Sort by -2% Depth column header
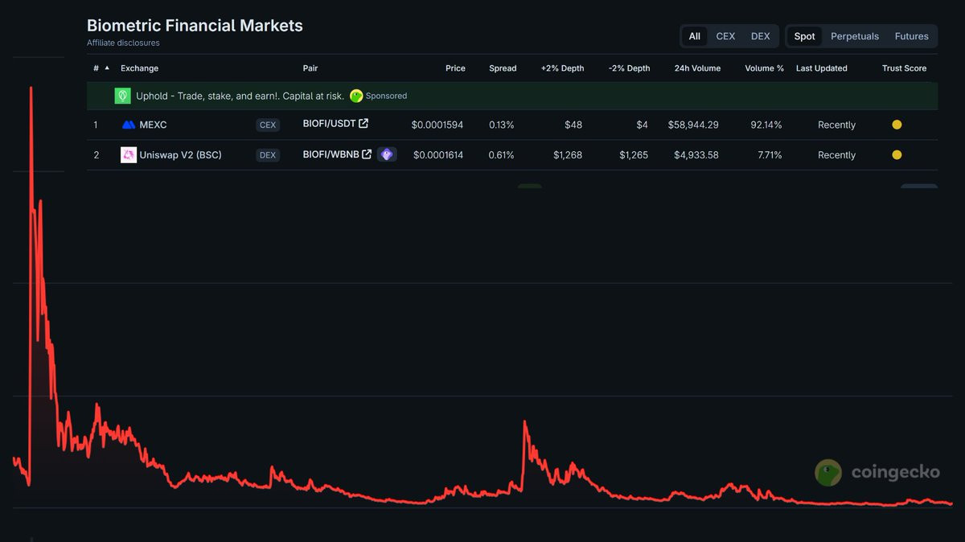965x542 pixels. click(x=628, y=68)
